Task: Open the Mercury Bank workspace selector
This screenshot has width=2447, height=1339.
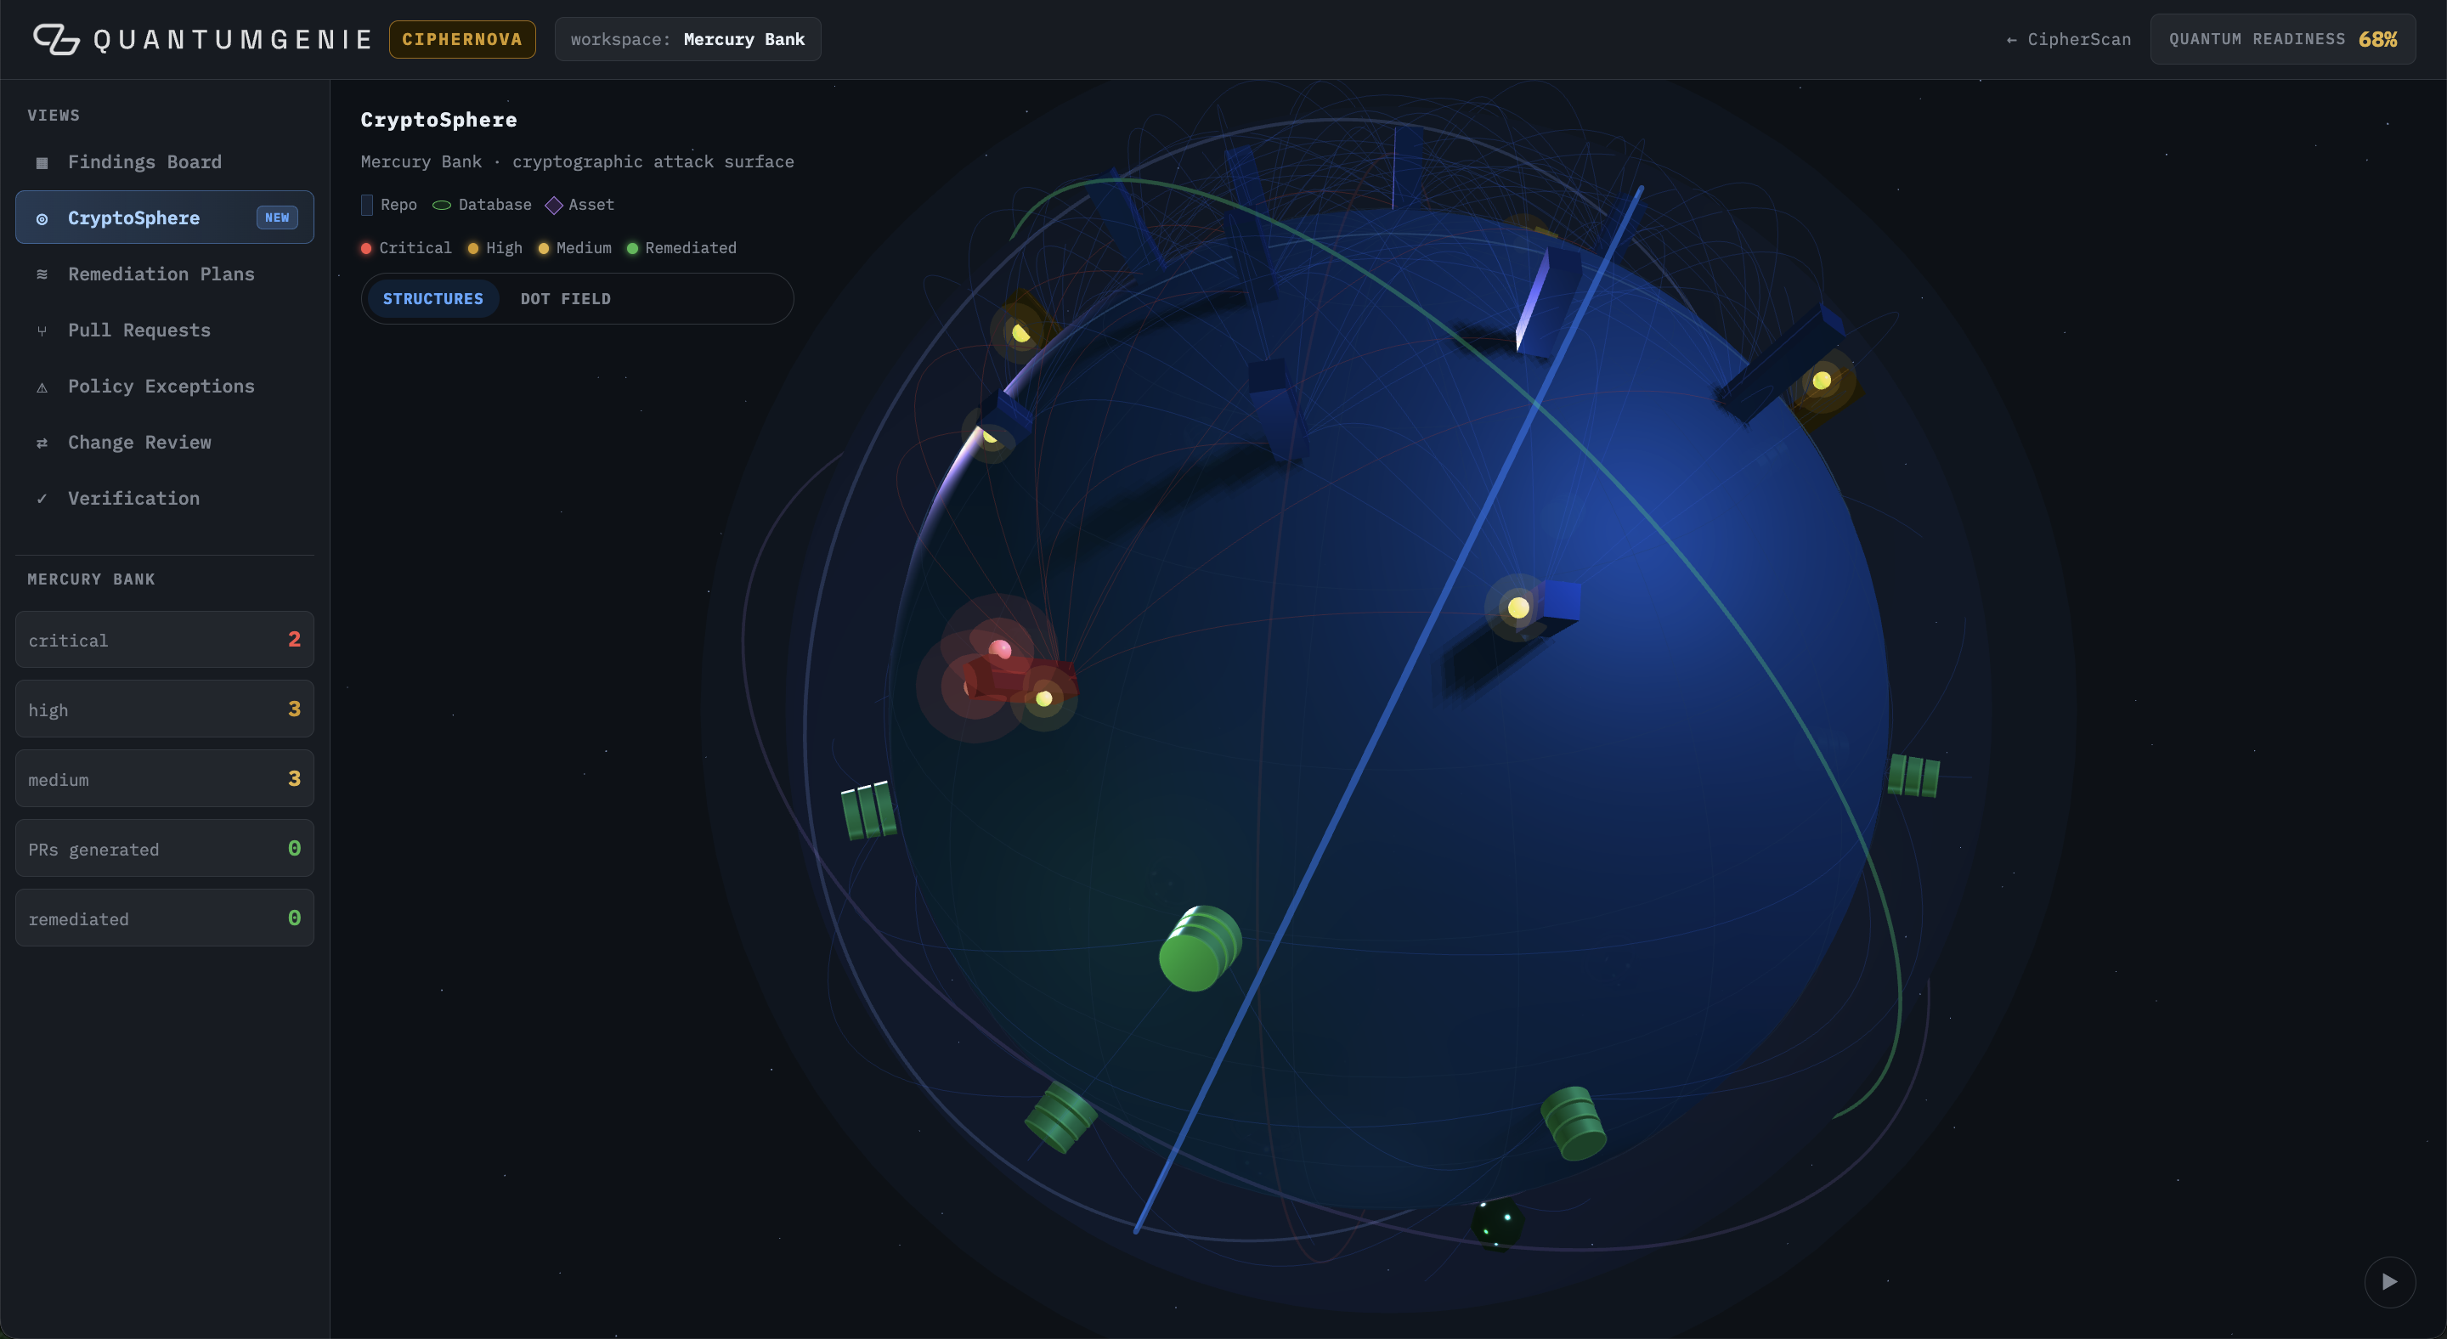Action: pyautogui.click(x=687, y=39)
